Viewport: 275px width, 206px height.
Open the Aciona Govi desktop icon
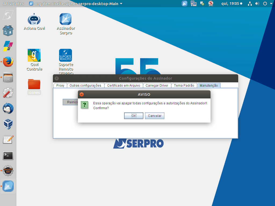pyautogui.click(x=34, y=20)
